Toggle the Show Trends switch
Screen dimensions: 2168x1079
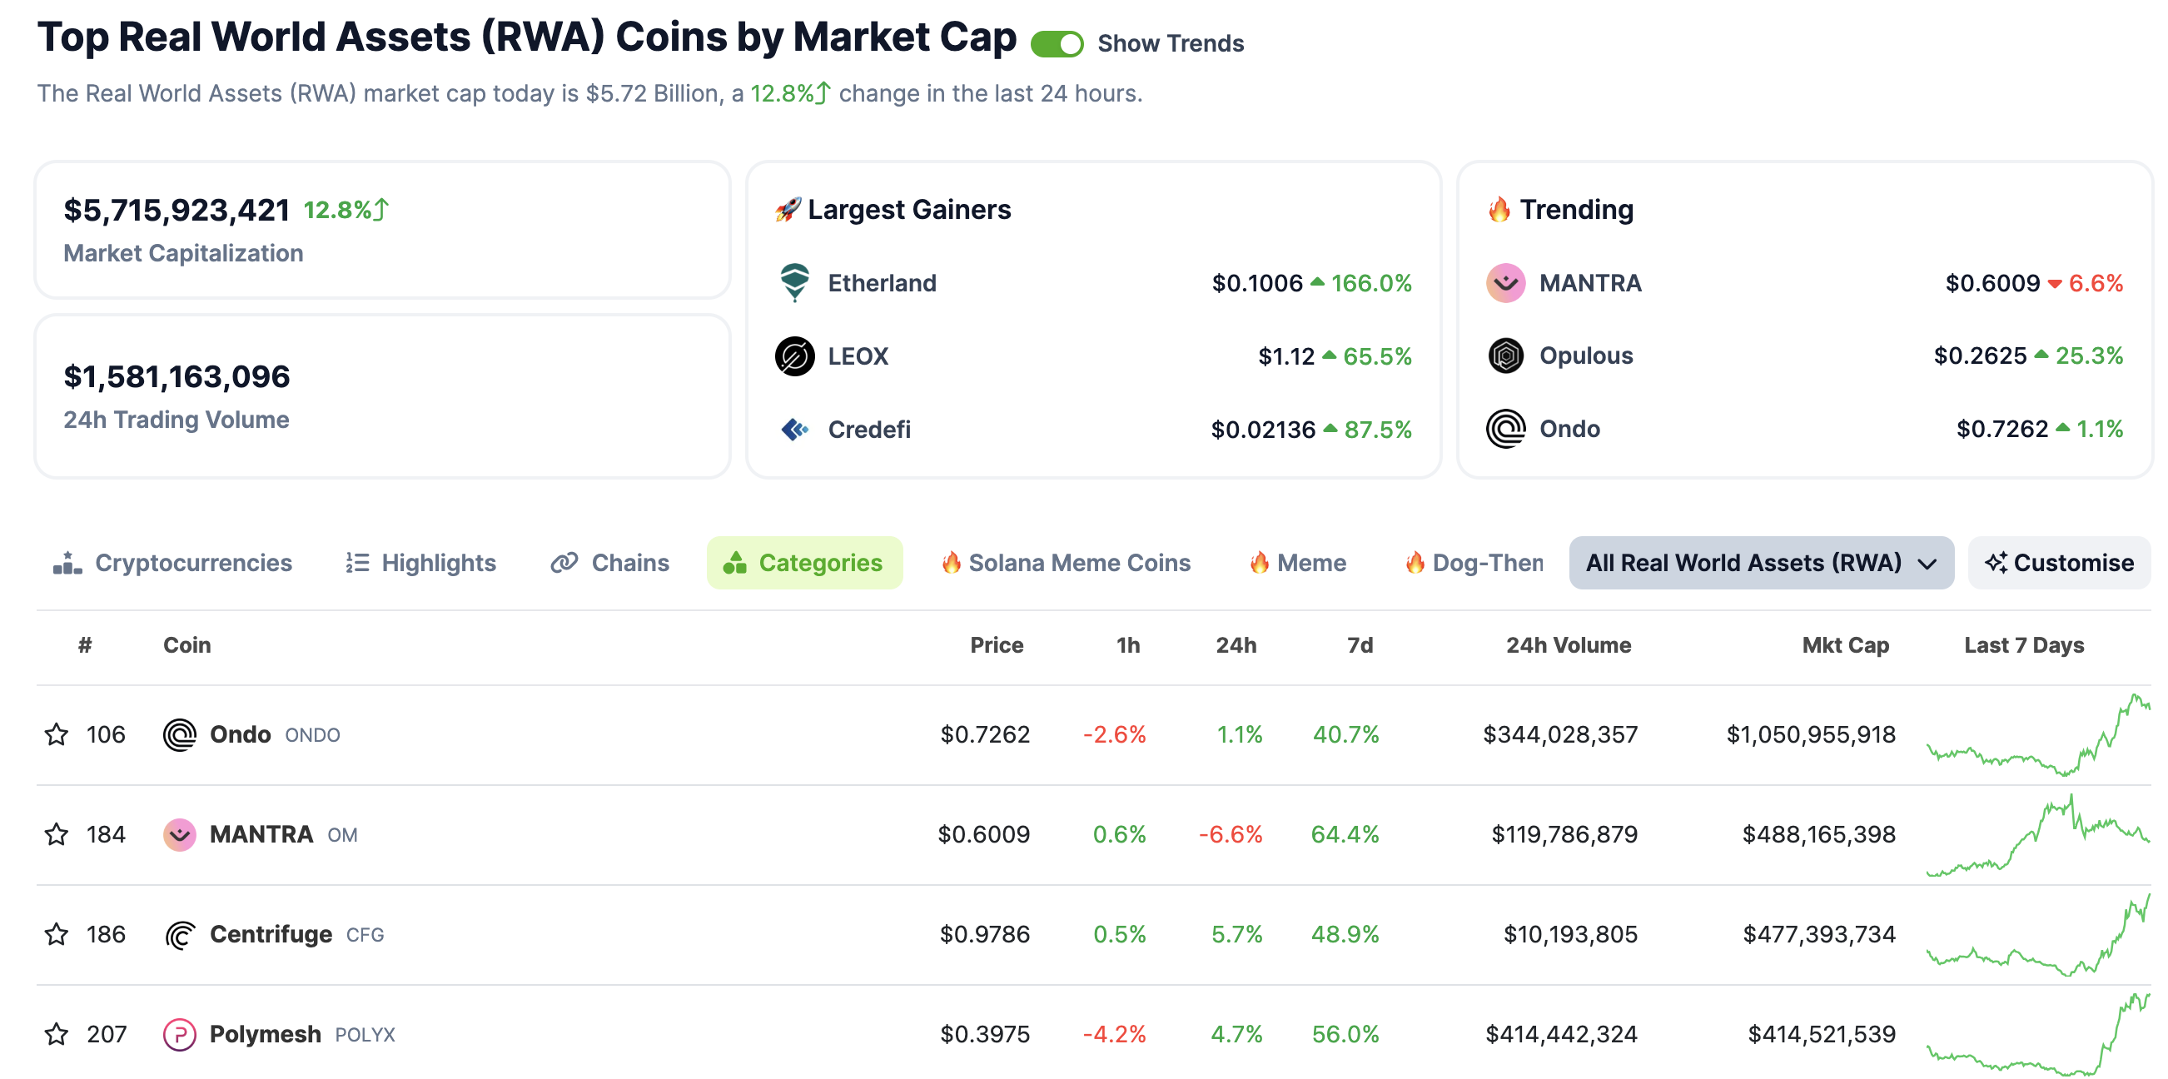[x=1057, y=44]
